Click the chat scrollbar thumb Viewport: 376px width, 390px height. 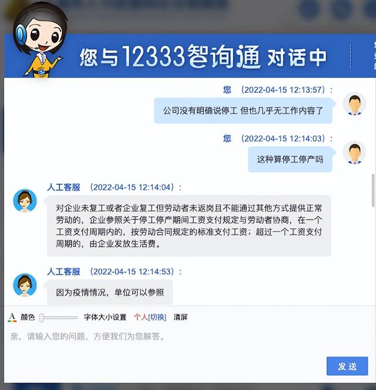coord(373,190)
